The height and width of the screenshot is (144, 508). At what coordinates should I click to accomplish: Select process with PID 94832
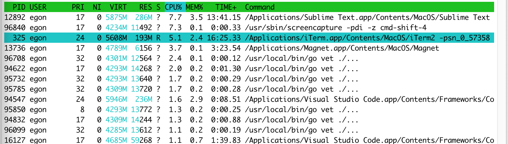coord(15,120)
